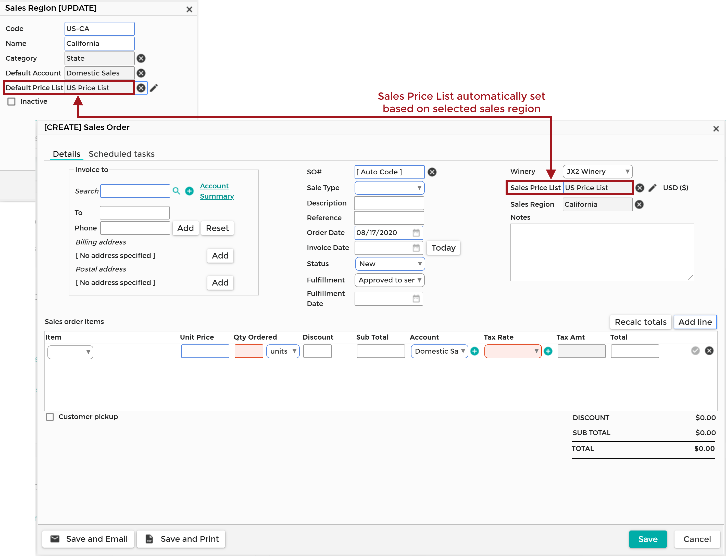This screenshot has height=556, width=726.
Task: Focus the Total field in order line
Action: (635, 351)
